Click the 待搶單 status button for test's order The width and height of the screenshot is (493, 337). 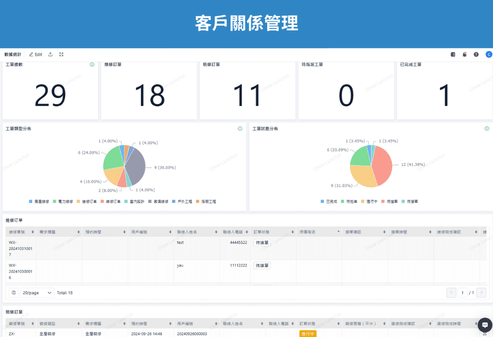tap(262, 243)
